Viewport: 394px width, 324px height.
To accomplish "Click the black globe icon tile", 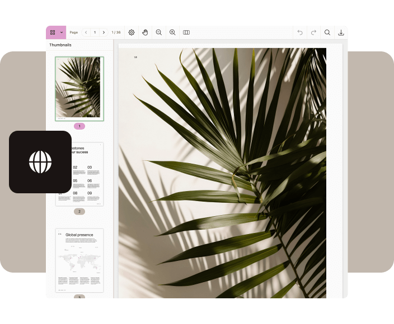I will pyautogui.click(x=40, y=162).
